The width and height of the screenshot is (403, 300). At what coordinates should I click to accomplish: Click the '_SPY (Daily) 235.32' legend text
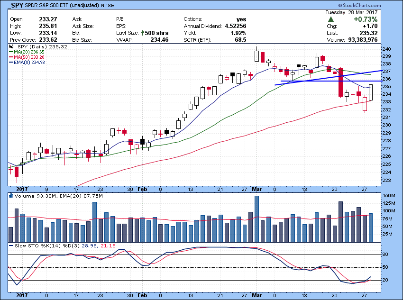[x=41, y=47]
